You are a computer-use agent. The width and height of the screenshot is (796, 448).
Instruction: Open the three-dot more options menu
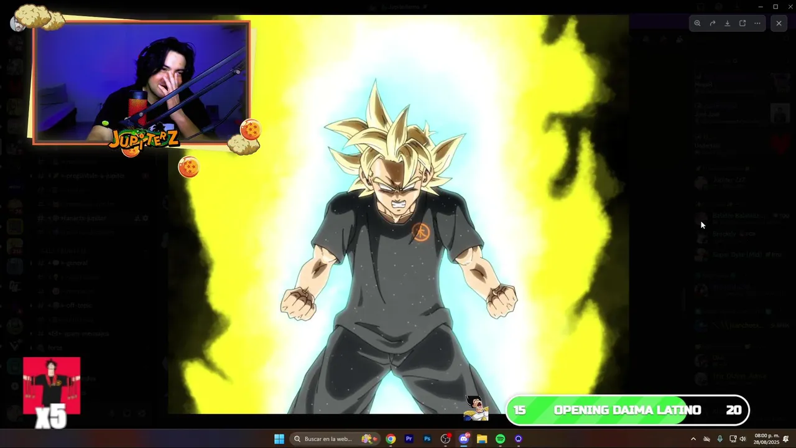[757, 23]
